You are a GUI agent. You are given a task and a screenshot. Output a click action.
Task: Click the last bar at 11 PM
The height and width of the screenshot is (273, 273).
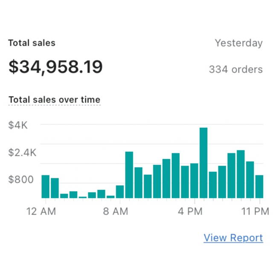coord(259,187)
